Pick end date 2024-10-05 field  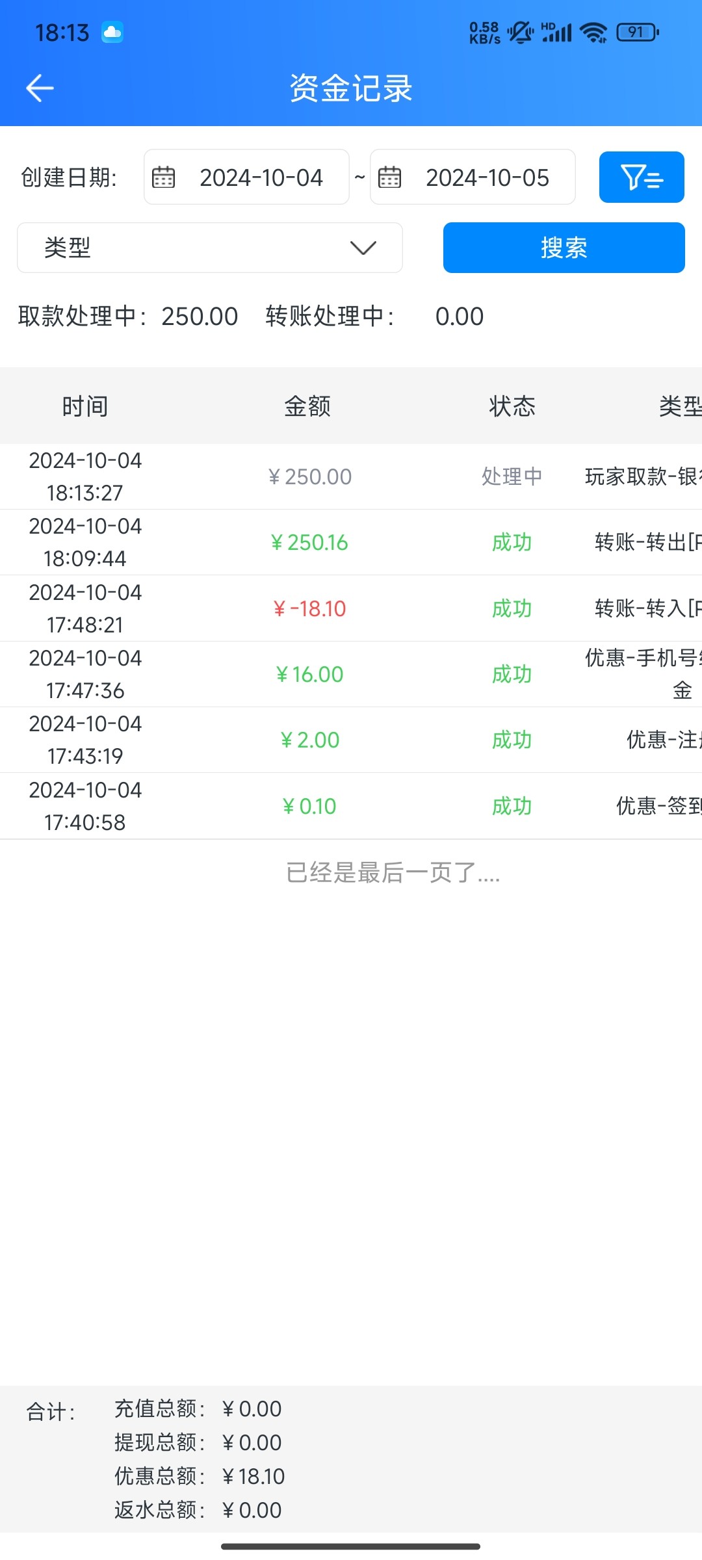point(487,177)
